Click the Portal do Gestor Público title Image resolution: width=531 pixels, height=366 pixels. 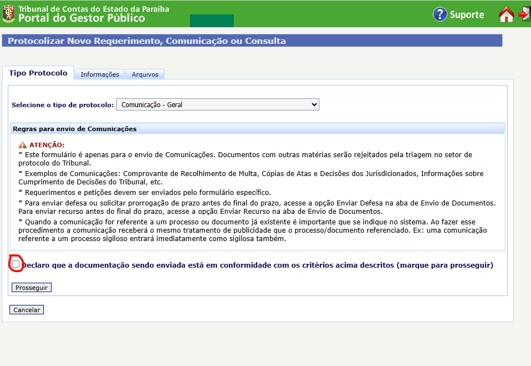point(82,18)
